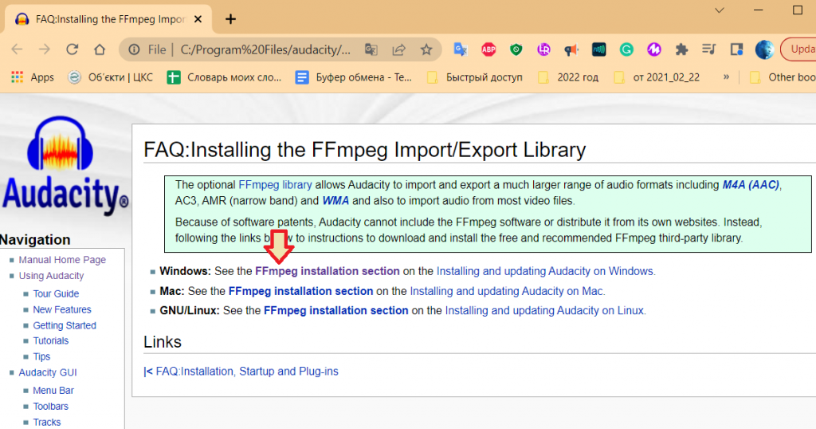The image size is (816, 429).
Task: Go forward to the next page
Action: 45,49
